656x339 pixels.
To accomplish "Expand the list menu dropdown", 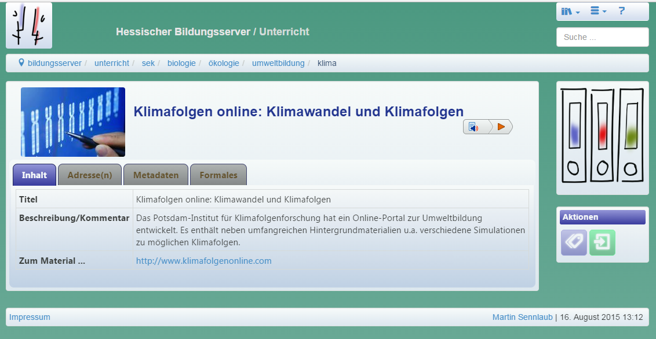I will 598,12.
